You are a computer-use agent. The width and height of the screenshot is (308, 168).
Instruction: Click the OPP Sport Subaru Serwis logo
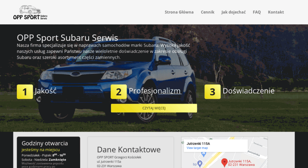tap(30, 12)
